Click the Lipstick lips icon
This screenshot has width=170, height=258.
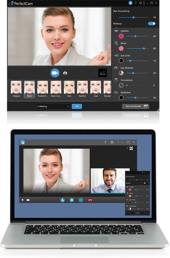click(x=116, y=31)
